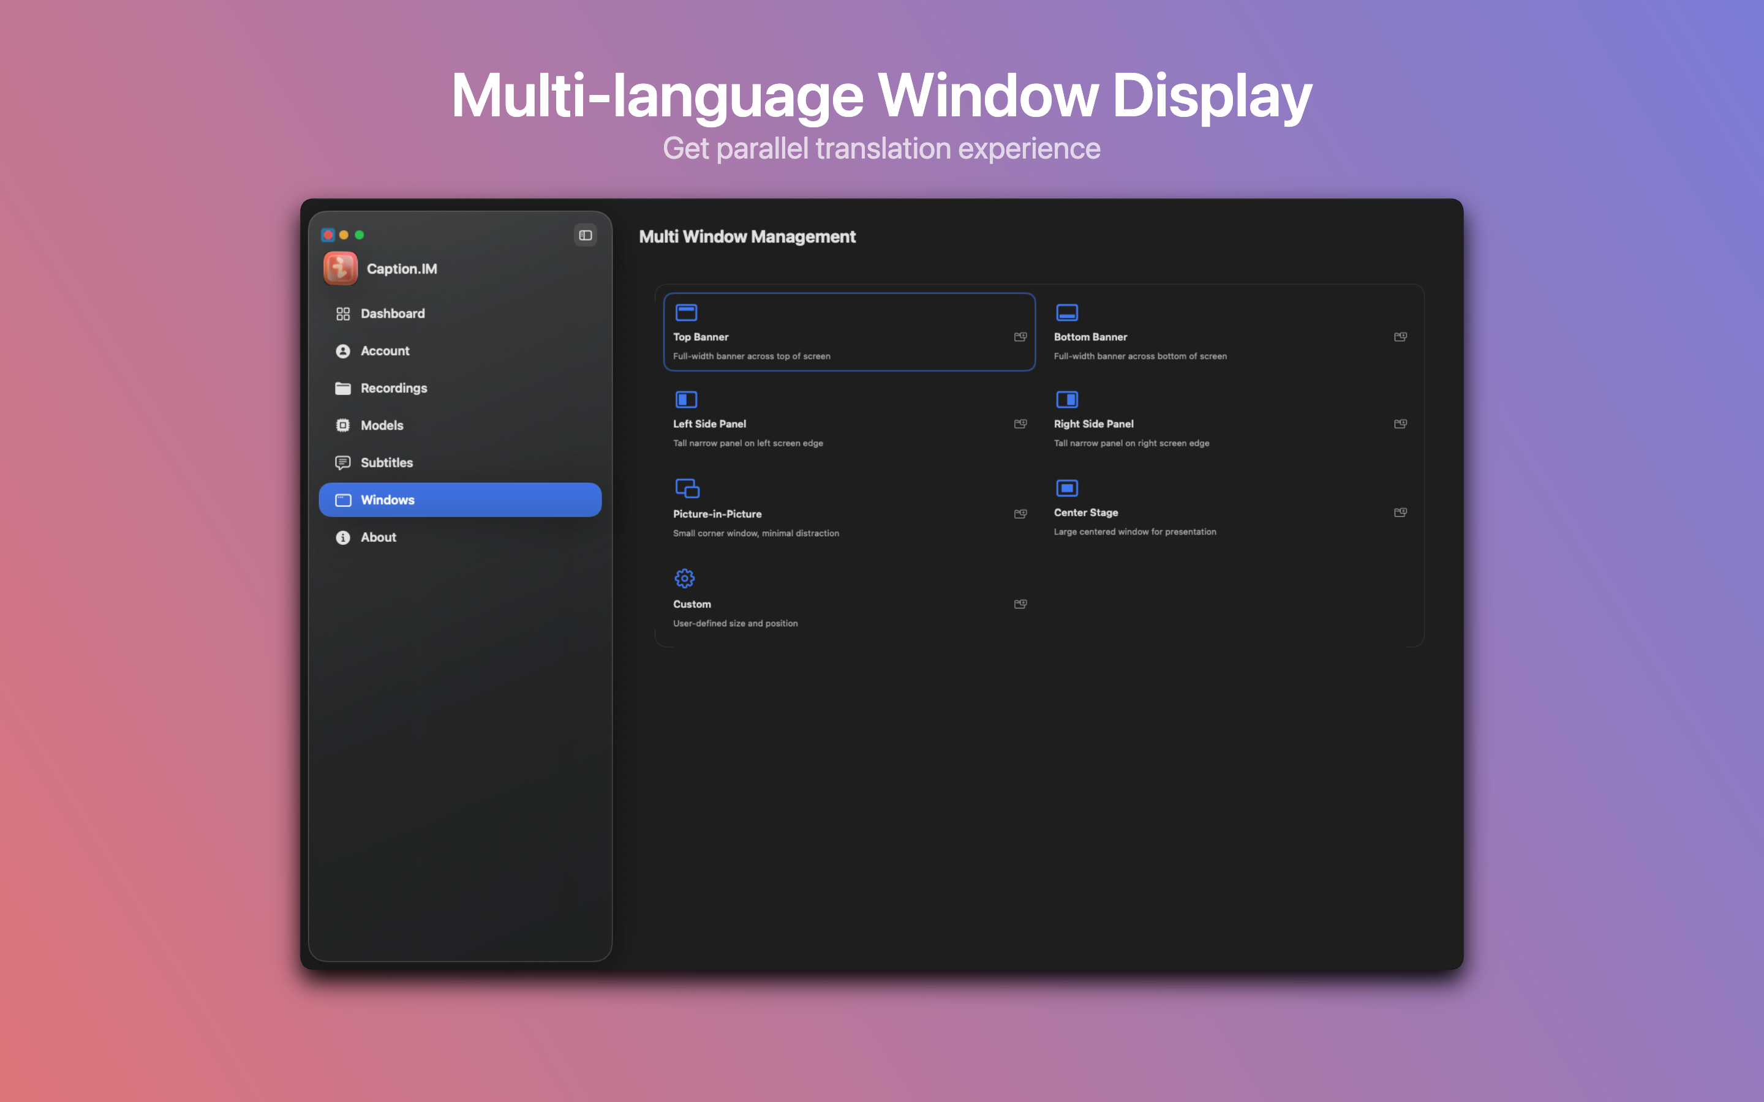Open the Subtitles settings section
Image resolution: width=1764 pixels, height=1102 pixels.
click(x=386, y=462)
